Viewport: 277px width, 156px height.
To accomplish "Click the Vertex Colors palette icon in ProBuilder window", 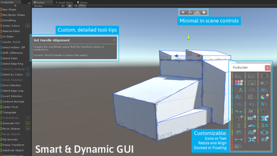I will pyautogui.click(x=239, y=83).
